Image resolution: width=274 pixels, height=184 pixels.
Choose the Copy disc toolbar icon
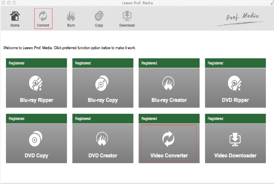(x=99, y=16)
